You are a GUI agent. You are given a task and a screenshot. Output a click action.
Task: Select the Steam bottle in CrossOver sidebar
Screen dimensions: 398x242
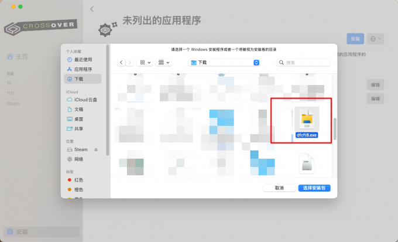pos(13,104)
